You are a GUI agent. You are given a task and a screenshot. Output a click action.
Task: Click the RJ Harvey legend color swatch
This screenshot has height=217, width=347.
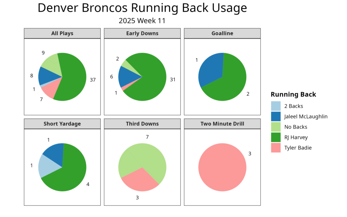pyautogui.click(x=276, y=137)
